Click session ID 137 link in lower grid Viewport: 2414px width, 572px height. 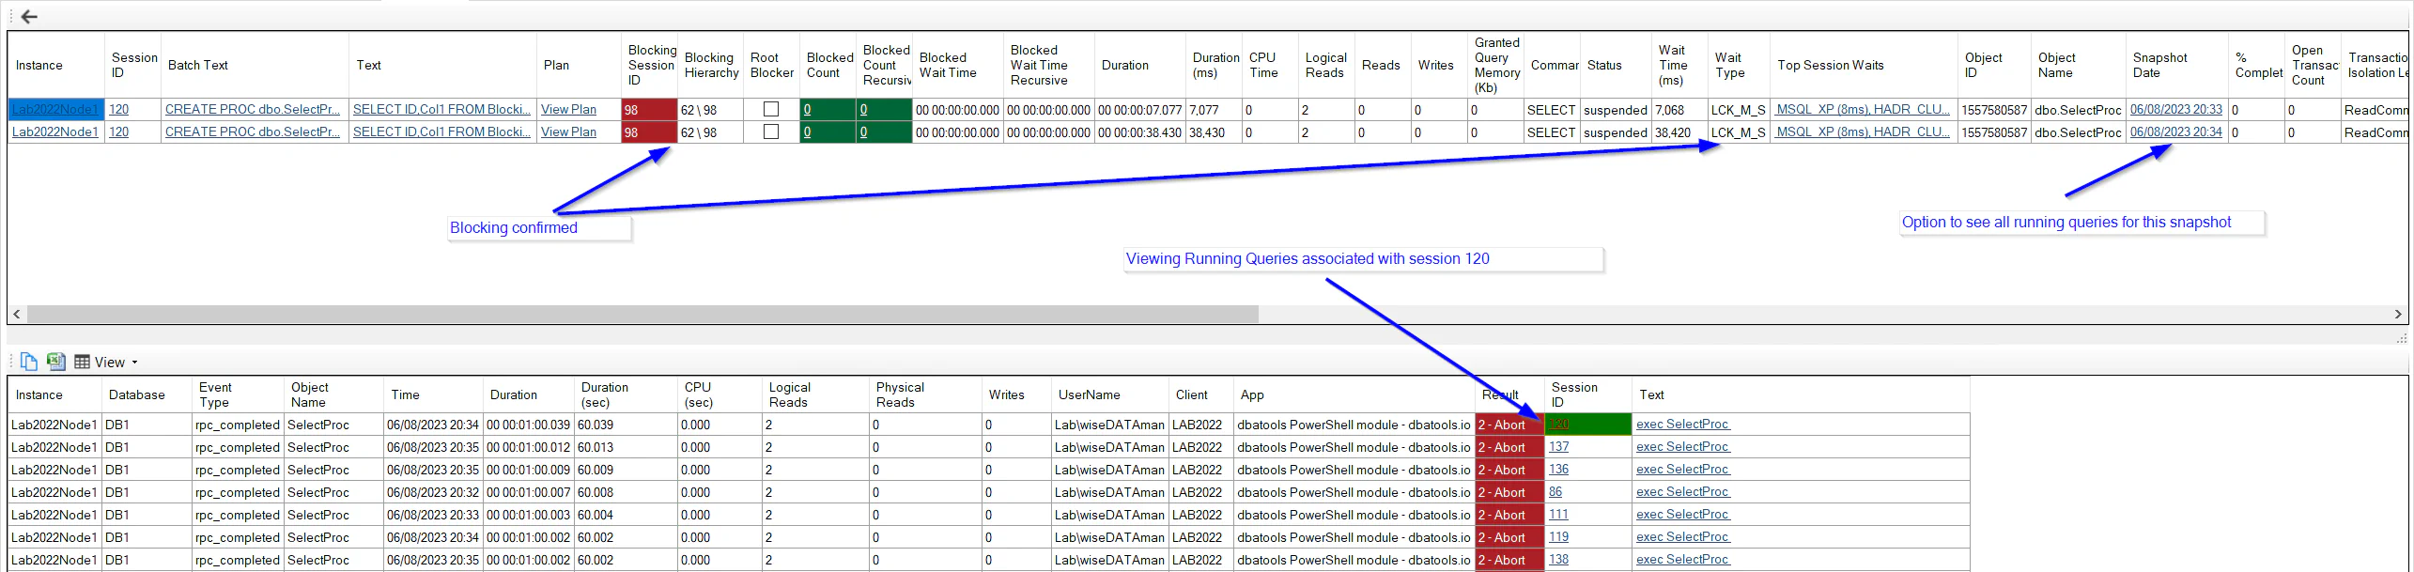1558,447
